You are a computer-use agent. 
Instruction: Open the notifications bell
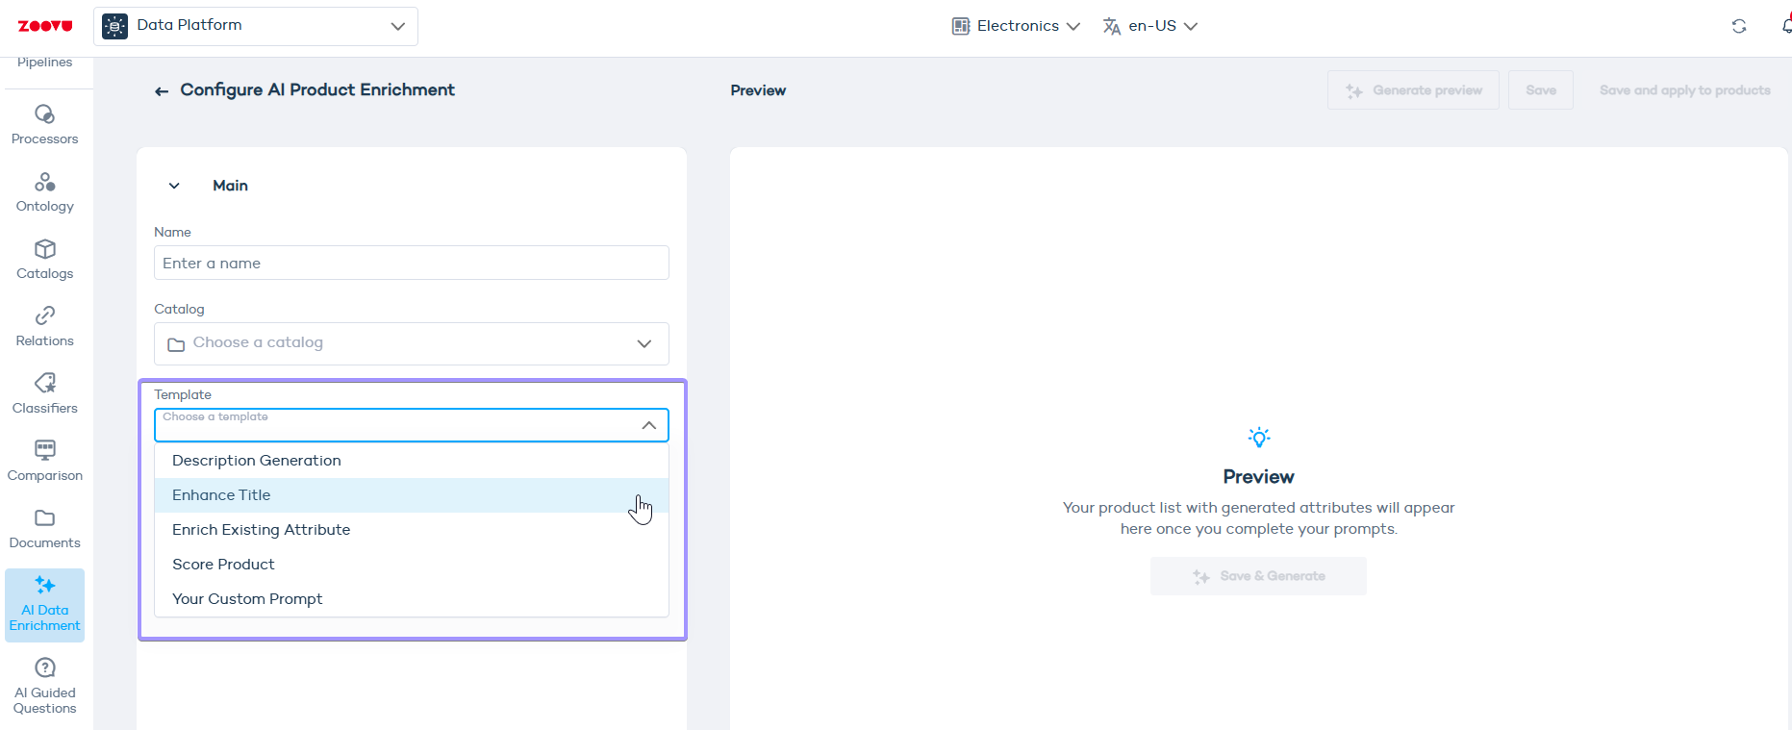coord(1785,26)
